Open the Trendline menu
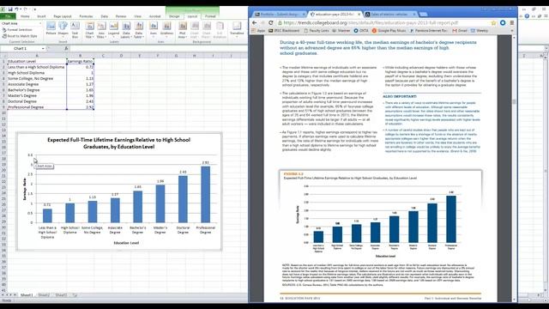549x309 pixels. coord(237,28)
